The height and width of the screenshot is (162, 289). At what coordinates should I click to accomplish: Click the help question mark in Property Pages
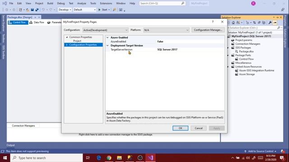213,22
